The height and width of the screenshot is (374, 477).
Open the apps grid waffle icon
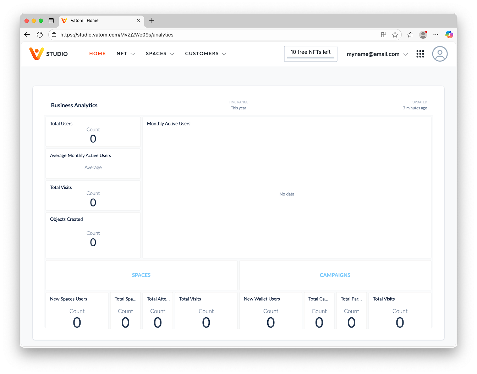pyautogui.click(x=420, y=54)
